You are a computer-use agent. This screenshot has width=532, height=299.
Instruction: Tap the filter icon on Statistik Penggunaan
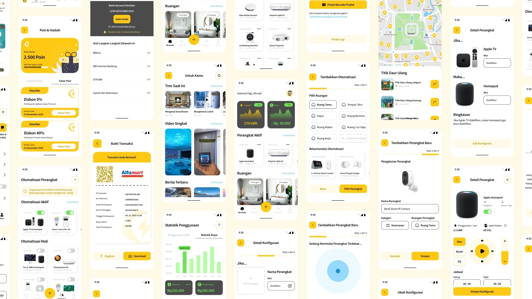[219, 225]
